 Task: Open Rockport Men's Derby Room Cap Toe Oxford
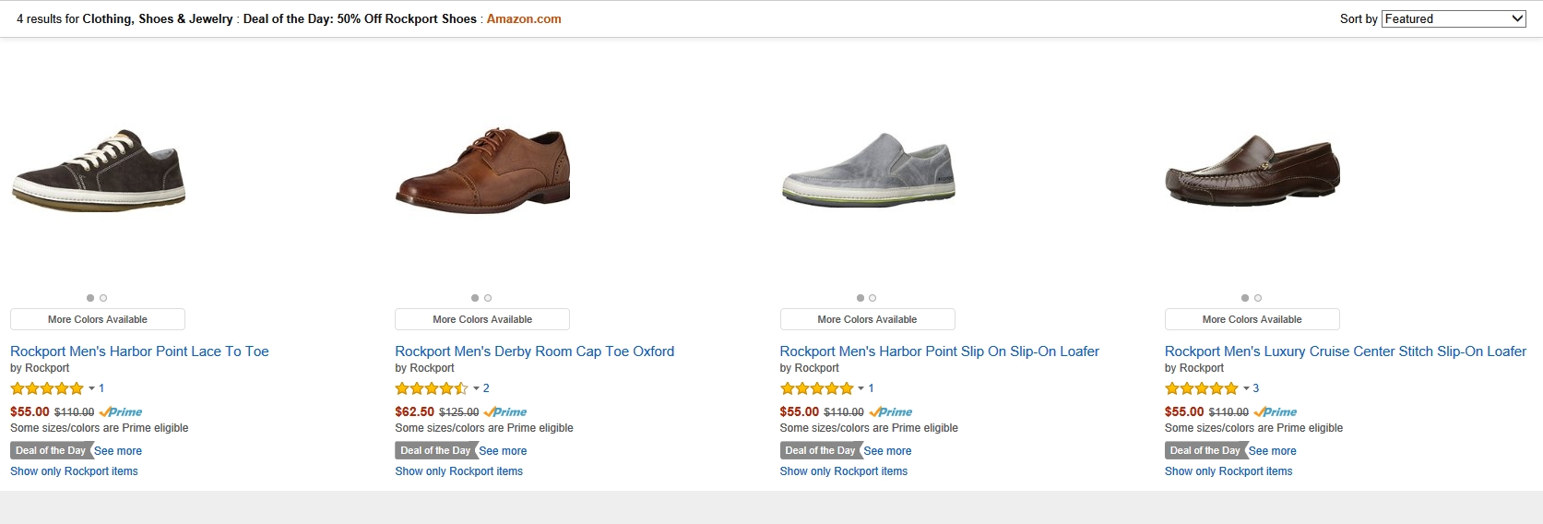[534, 351]
